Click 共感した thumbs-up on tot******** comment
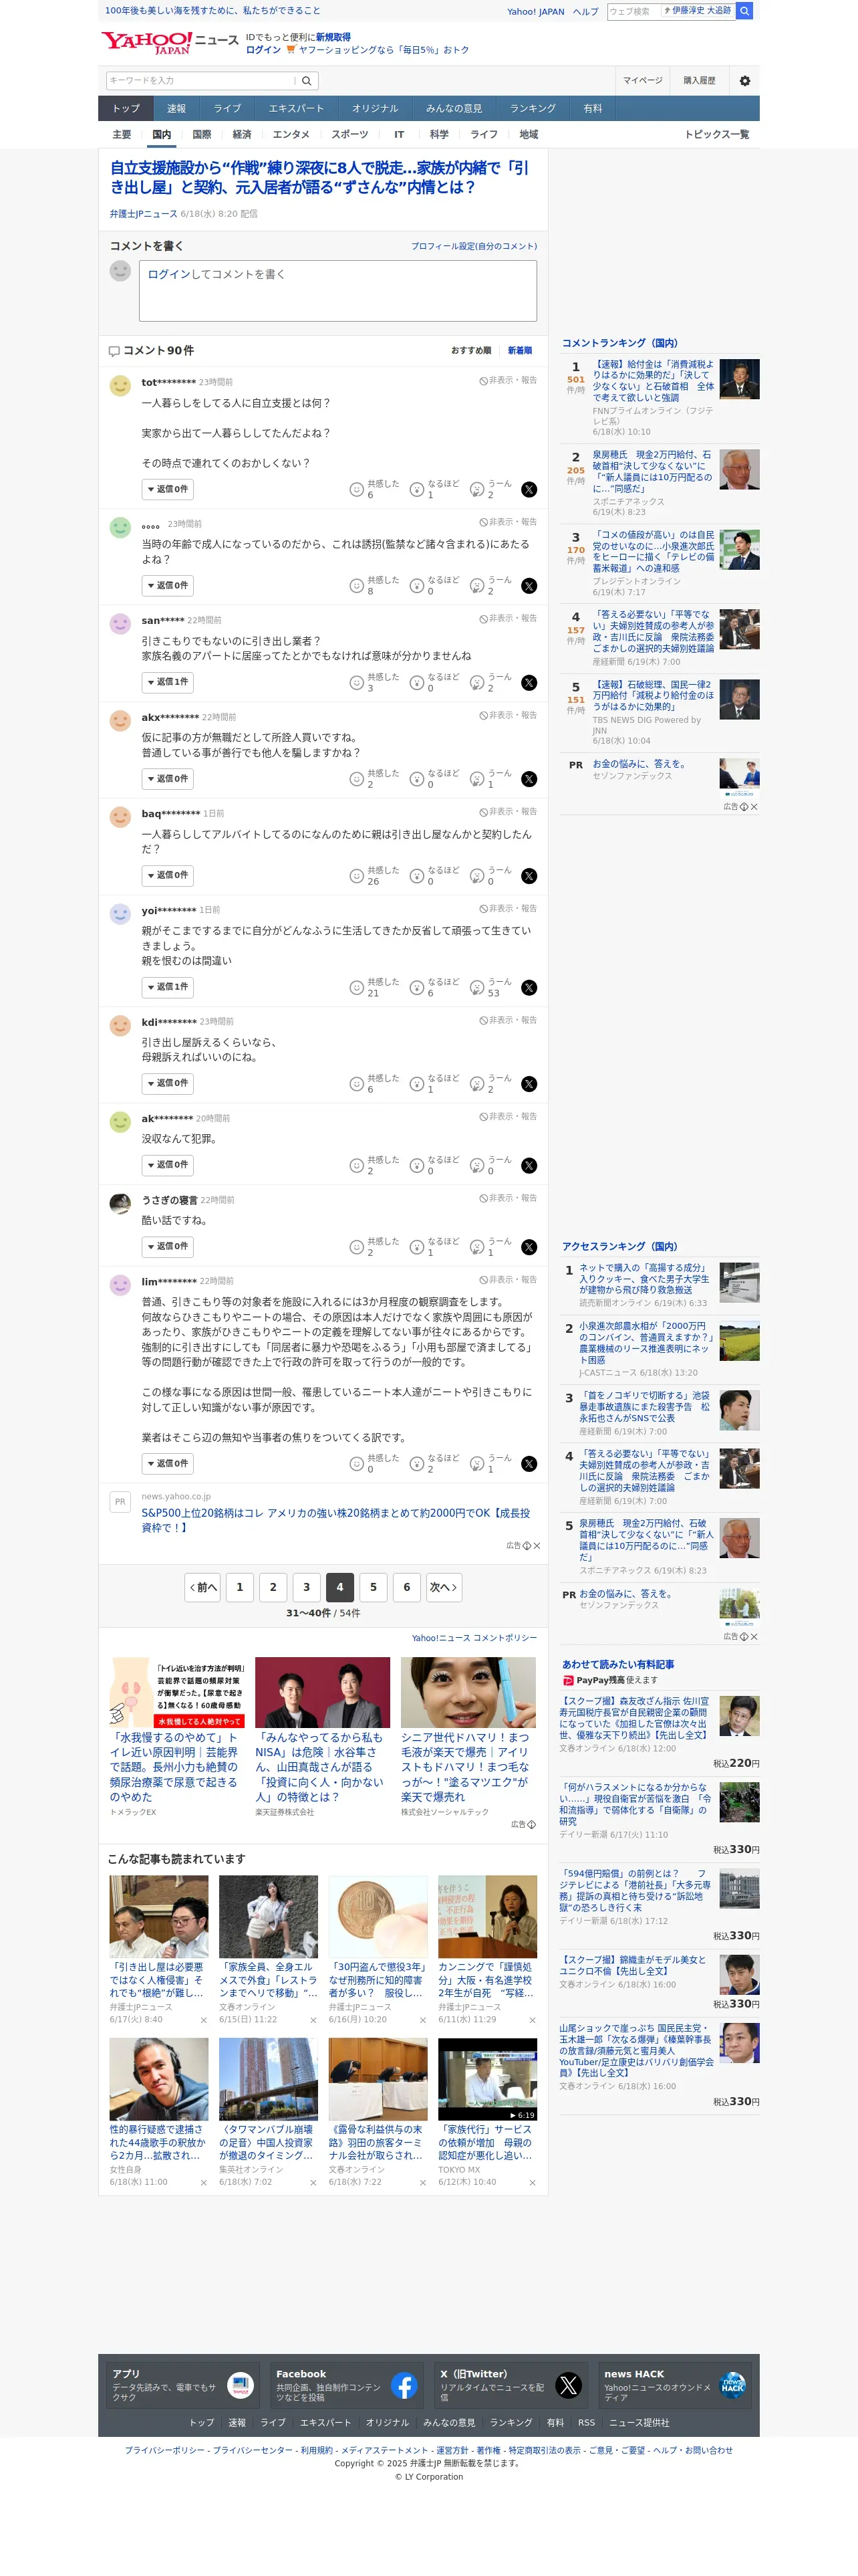The height and width of the screenshot is (2576, 858). [x=355, y=490]
